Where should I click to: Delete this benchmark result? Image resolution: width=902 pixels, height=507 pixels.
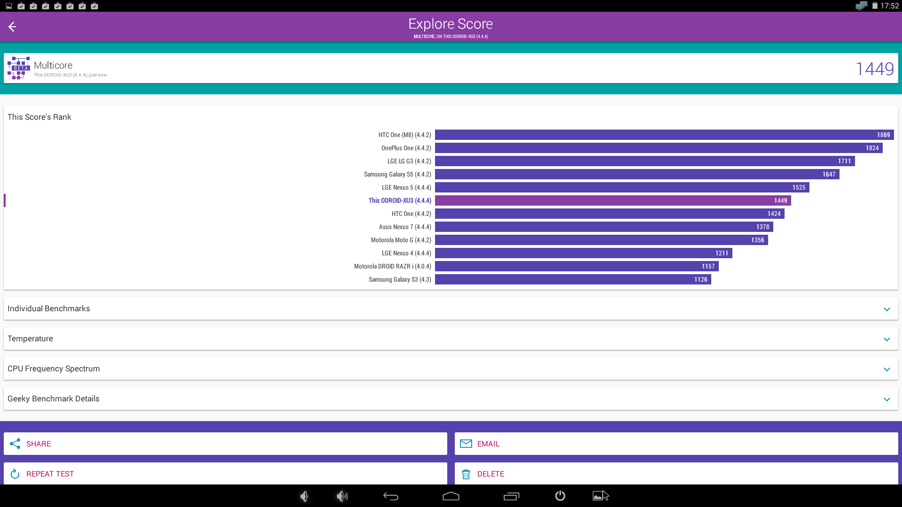click(676, 474)
